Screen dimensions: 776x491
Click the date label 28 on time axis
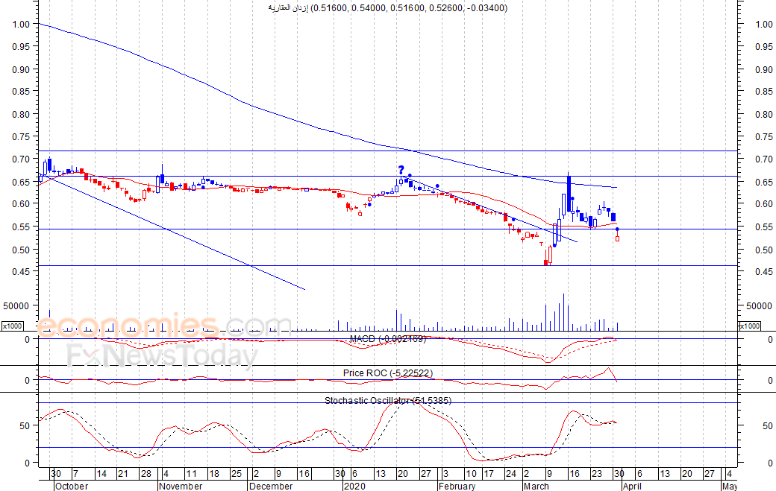click(x=146, y=474)
